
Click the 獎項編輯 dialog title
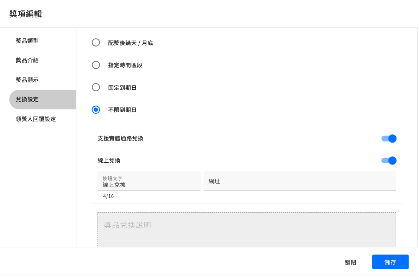(26, 14)
